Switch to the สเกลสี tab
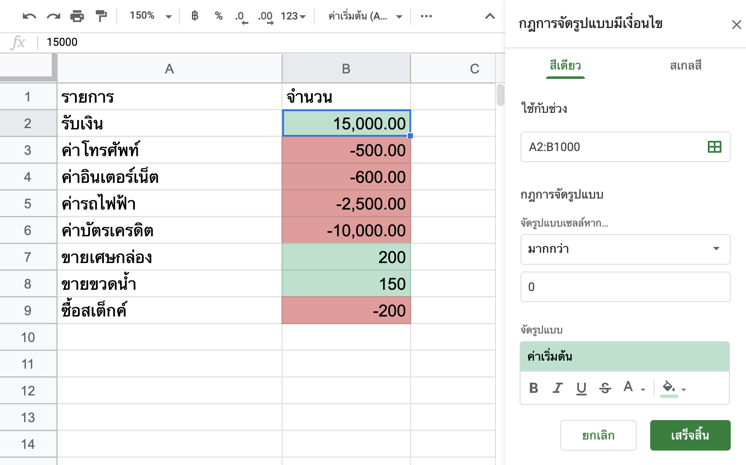Image resolution: width=746 pixels, height=465 pixels. tap(685, 66)
